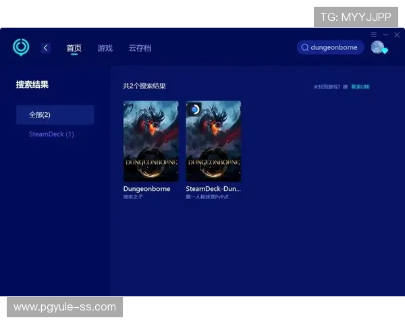Switch to the 首页 tab

point(74,48)
